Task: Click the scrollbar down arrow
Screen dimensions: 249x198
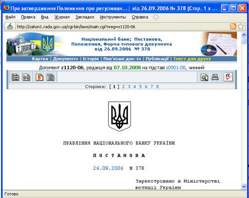Action: [x=244, y=186]
